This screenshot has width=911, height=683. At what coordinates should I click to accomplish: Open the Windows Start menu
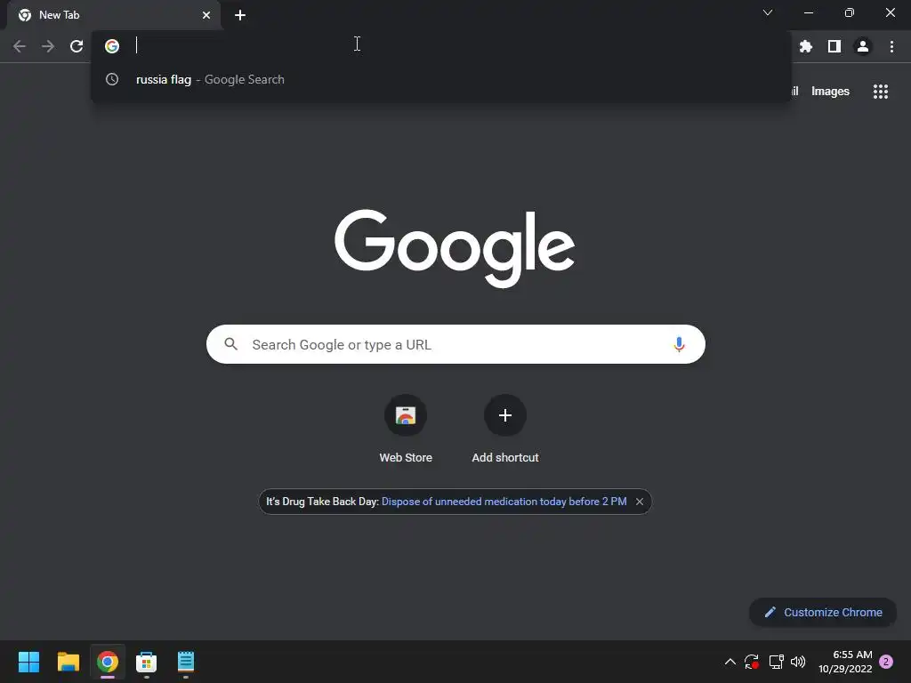coord(28,662)
